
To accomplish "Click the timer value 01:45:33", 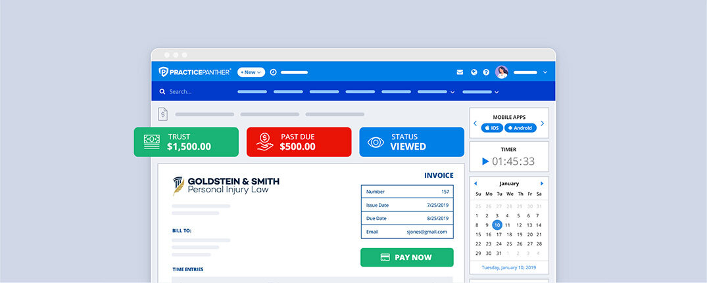I will tap(513, 161).
